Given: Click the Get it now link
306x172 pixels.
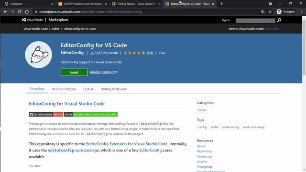Looking at the screenshot, I should click(272, 29).
